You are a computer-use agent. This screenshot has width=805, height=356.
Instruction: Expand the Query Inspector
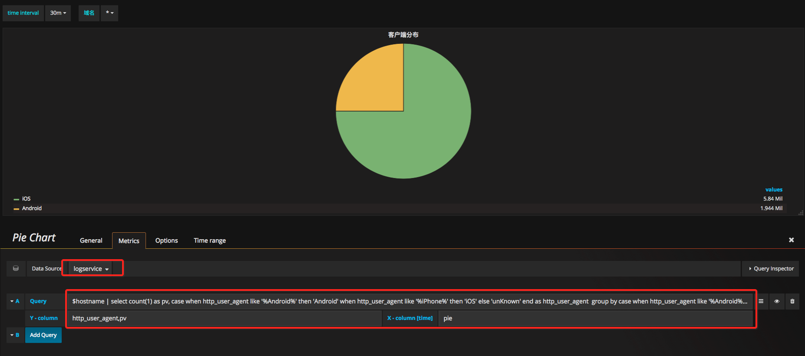tap(771, 269)
